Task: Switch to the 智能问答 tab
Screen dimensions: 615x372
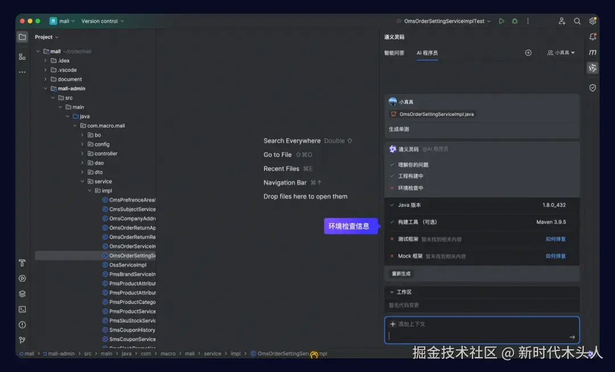Action: coord(394,53)
